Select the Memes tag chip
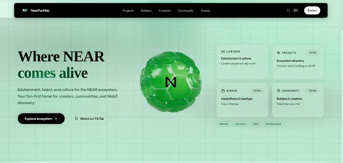 pos(223,124)
